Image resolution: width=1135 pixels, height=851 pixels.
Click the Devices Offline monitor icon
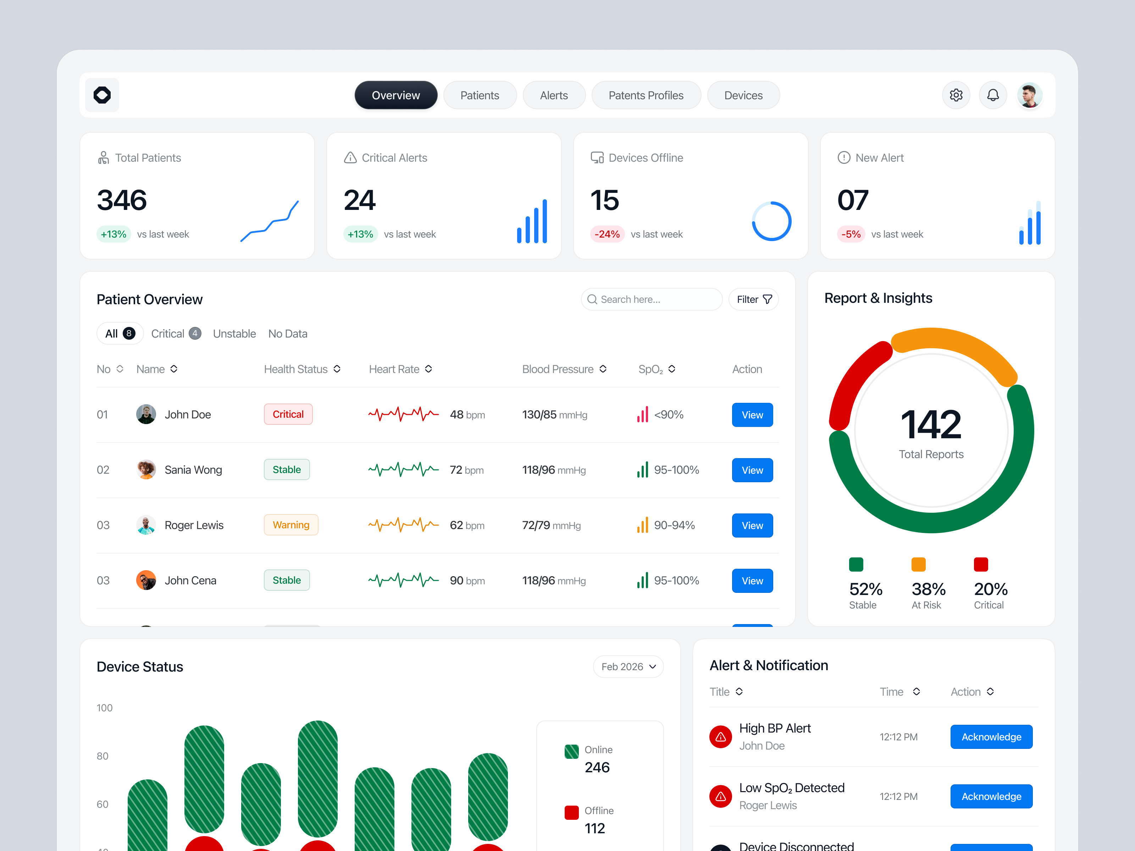[x=596, y=157]
